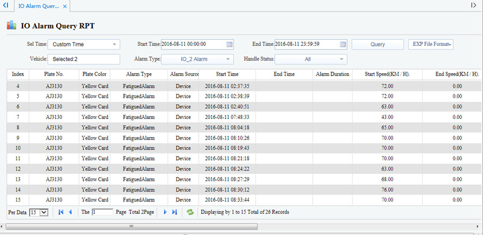Click start speed value 43.00
The image size is (483, 235).
387,117
